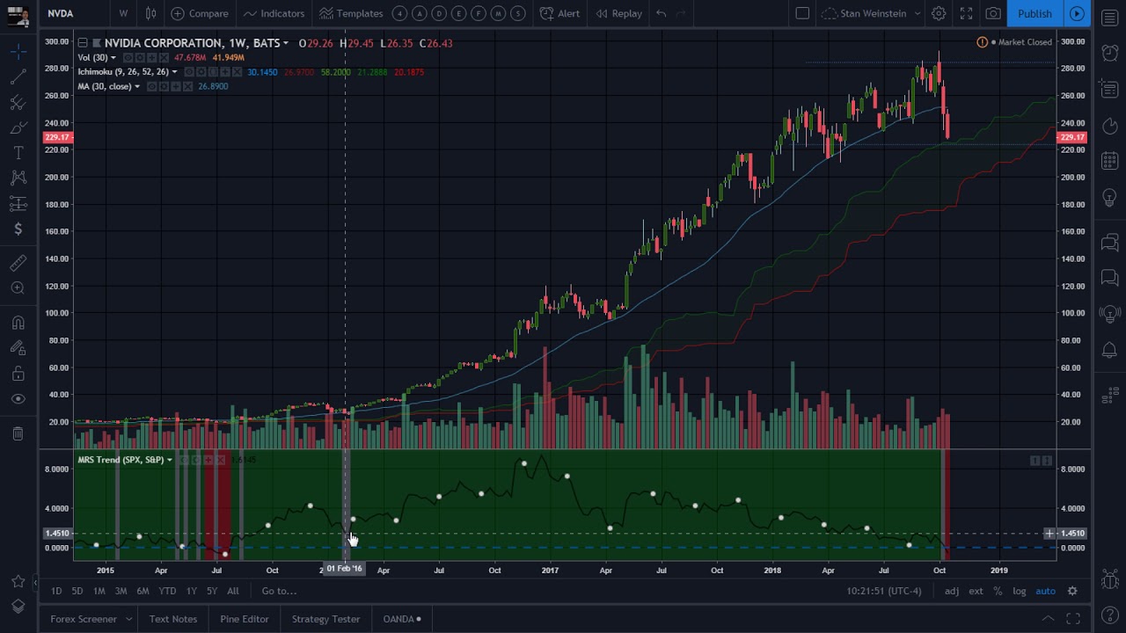Screen dimensions: 1126x633
Task: Open the Ideas lightbulb panel
Action: 1110,198
